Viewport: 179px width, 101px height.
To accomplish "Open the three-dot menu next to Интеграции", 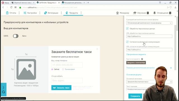I will coord(61,13).
